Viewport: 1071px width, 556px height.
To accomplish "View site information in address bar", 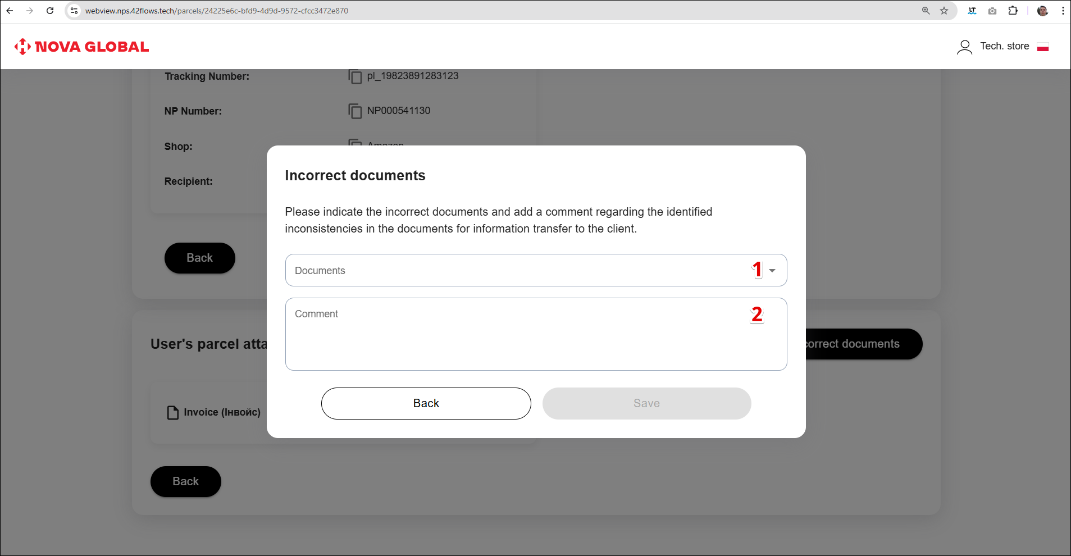I will point(74,11).
